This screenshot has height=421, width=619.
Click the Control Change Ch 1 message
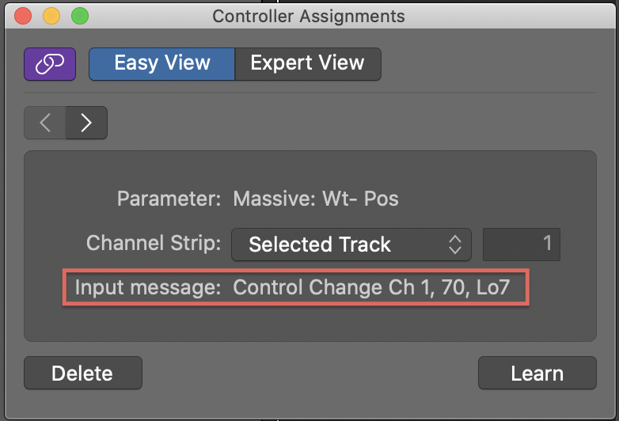(x=371, y=287)
